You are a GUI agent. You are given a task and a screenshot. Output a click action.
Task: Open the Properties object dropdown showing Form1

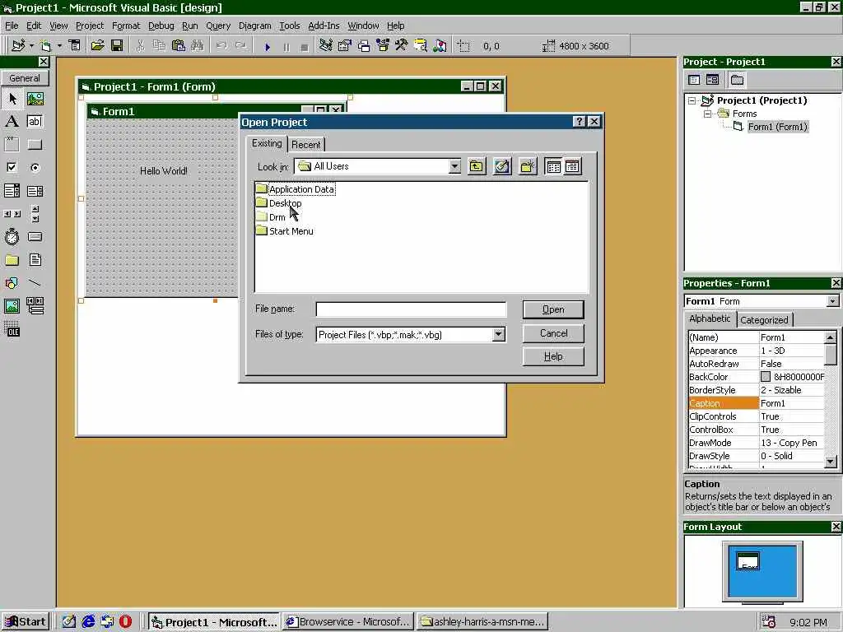coord(832,301)
